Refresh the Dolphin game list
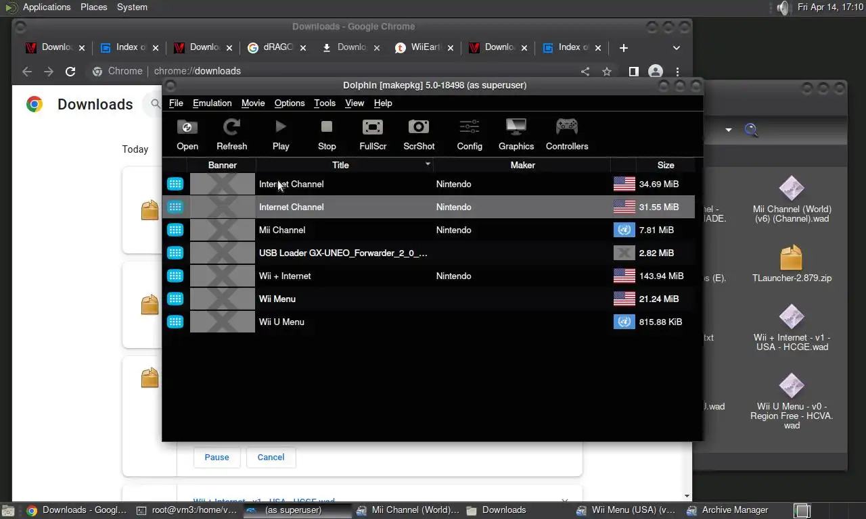This screenshot has width=866, height=519. (231, 134)
